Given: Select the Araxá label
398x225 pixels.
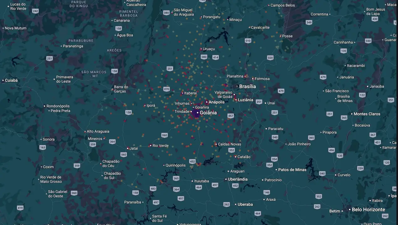Looking at the screenshot, I should (x=271, y=199).
